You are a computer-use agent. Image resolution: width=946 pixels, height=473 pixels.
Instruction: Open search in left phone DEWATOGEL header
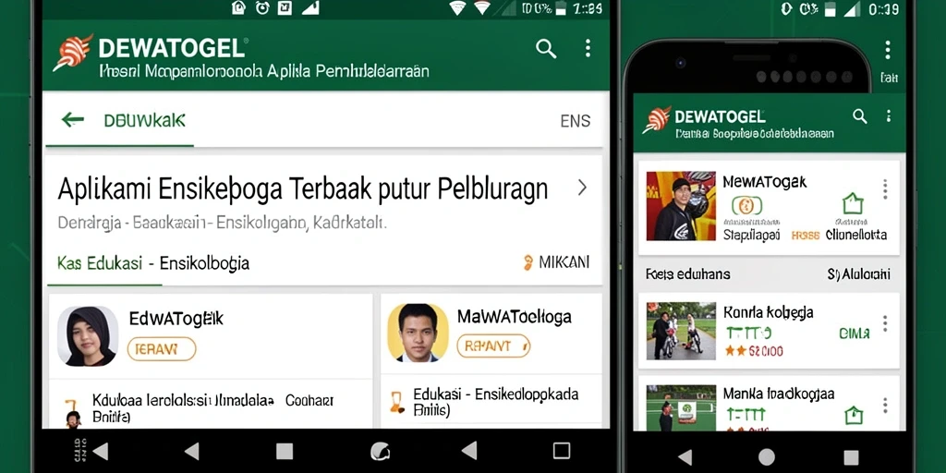click(x=546, y=49)
